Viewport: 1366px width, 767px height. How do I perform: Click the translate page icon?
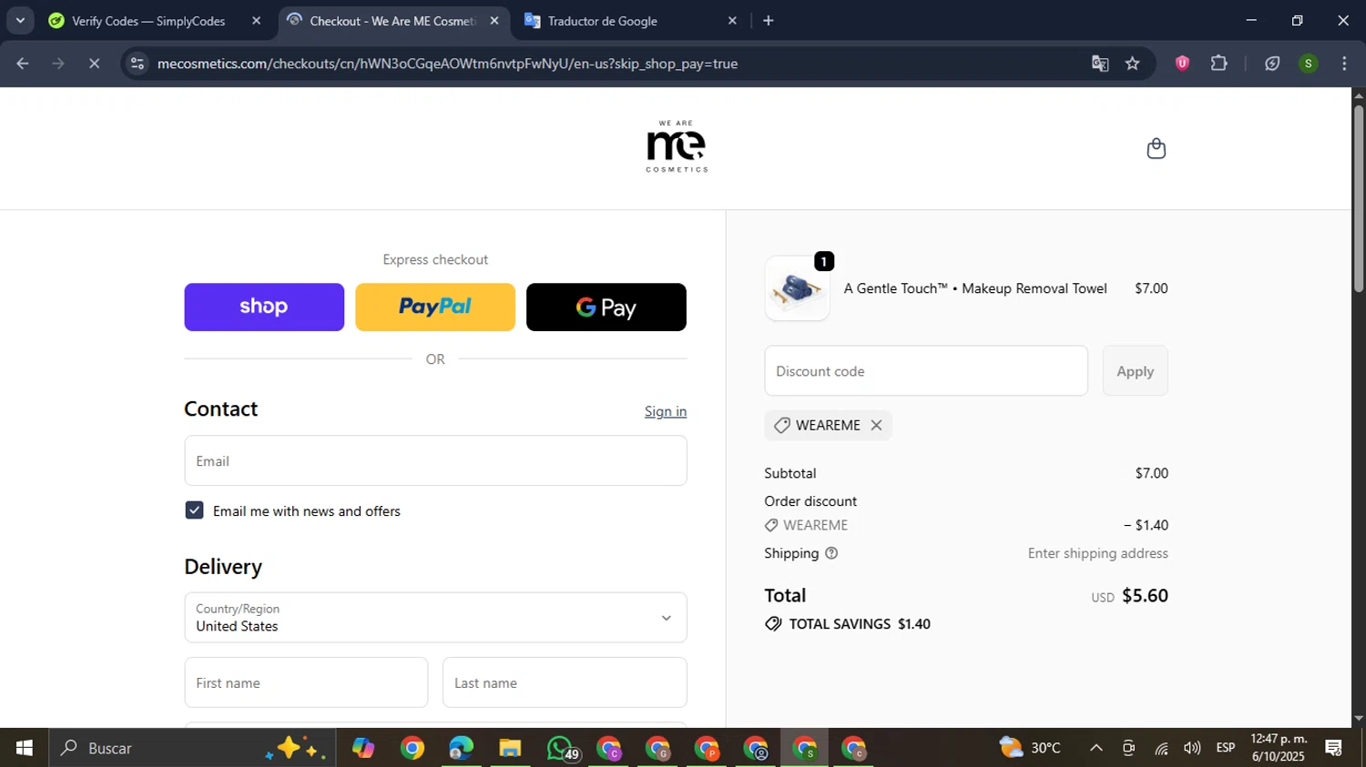click(1100, 64)
